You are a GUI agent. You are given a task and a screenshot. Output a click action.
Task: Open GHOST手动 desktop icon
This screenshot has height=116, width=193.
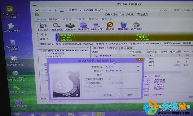coord(11,28)
